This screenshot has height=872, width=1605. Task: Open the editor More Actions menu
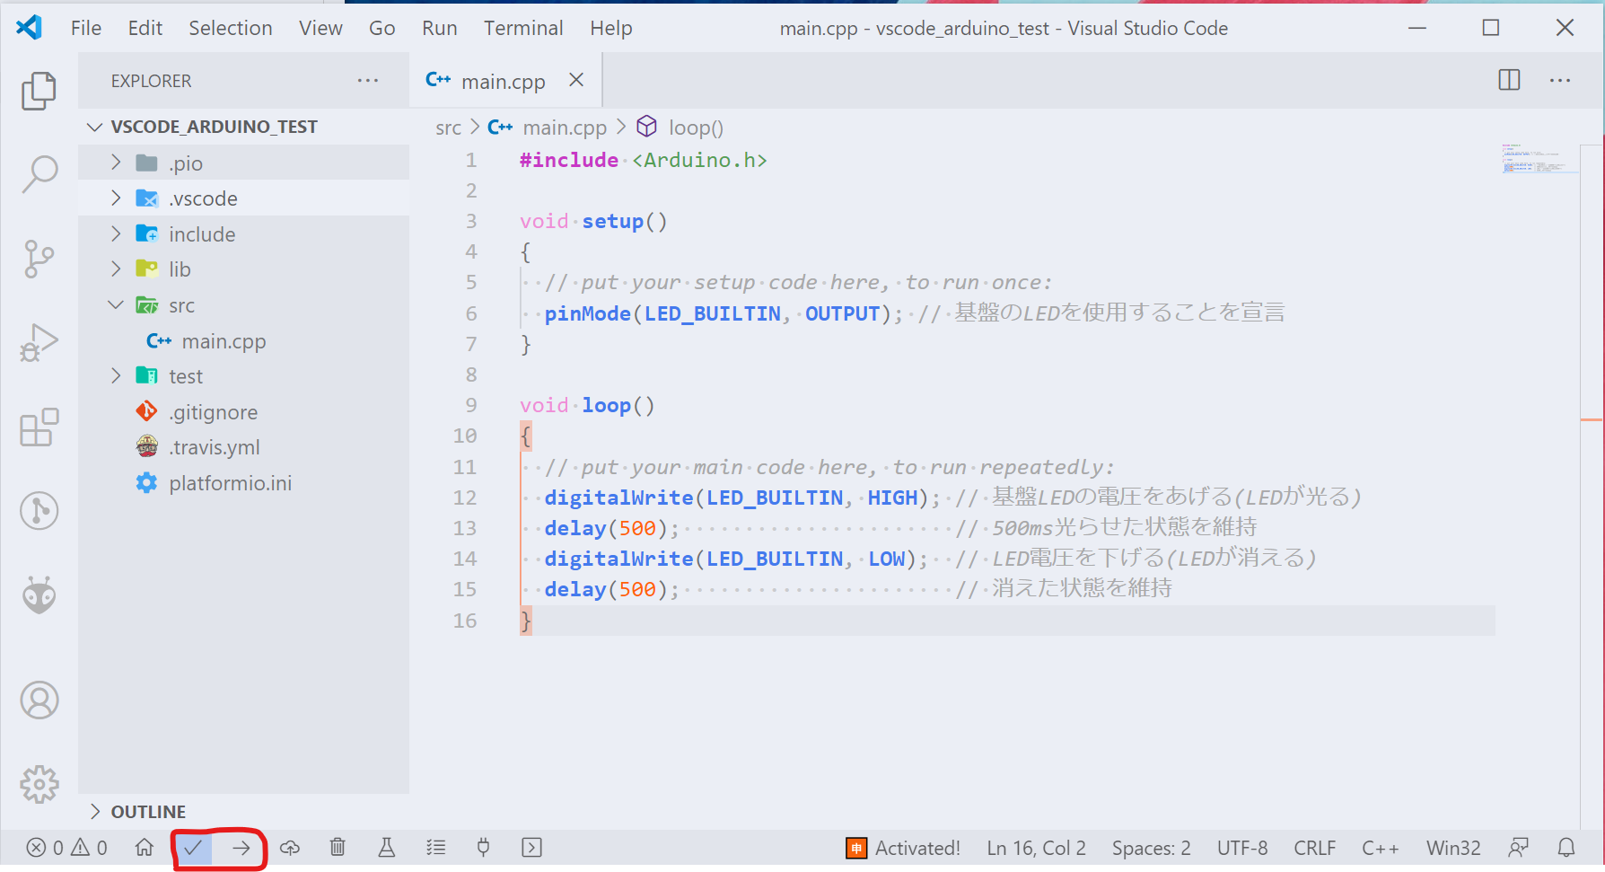[1560, 80]
